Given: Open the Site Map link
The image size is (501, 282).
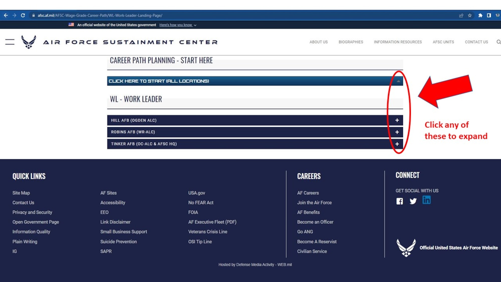Looking at the screenshot, I should coord(21,193).
